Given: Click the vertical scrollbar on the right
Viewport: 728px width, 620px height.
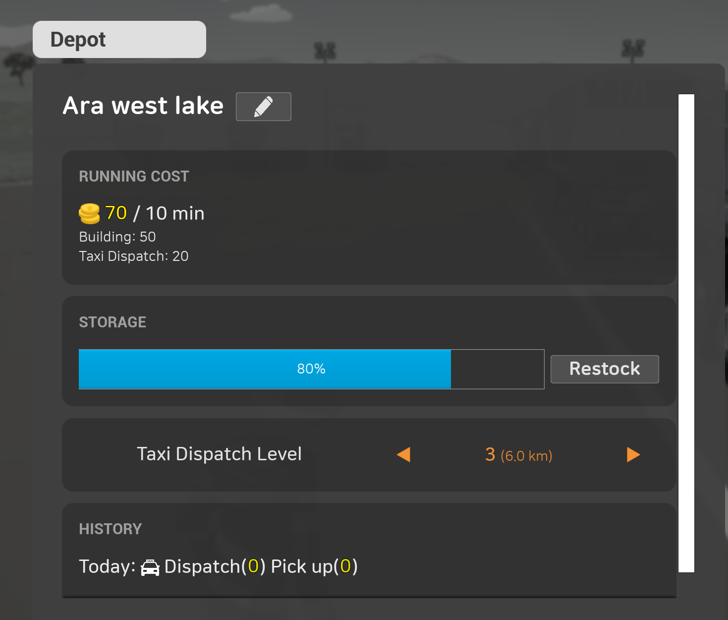Looking at the screenshot, I should pos(686,333).
